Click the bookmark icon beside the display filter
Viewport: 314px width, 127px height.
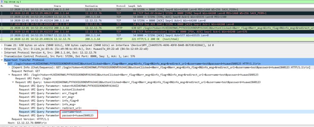pyautogui.click(x=2, y=2)
